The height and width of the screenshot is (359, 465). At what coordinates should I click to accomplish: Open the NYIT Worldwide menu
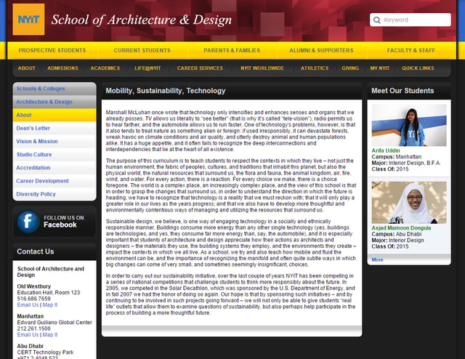262,68
